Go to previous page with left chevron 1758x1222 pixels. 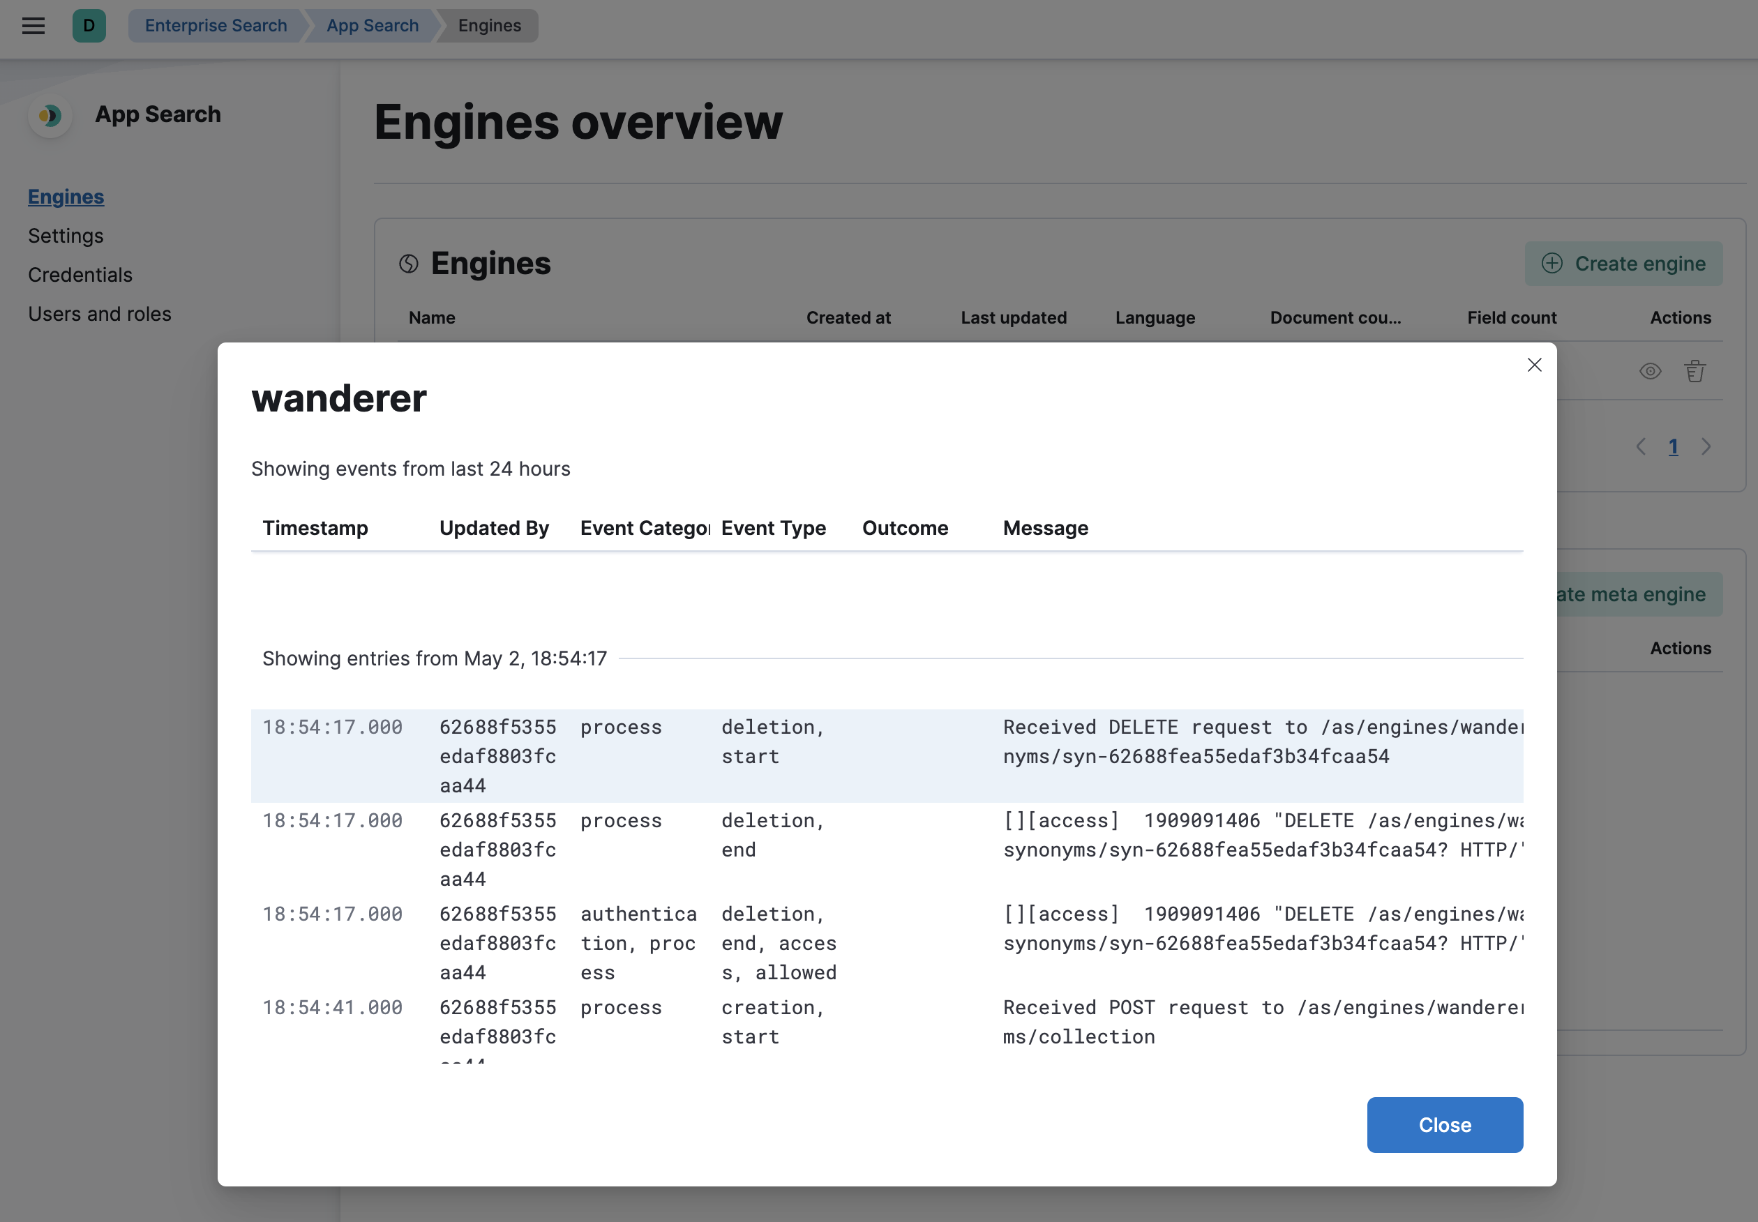(x=1641, y=446)
